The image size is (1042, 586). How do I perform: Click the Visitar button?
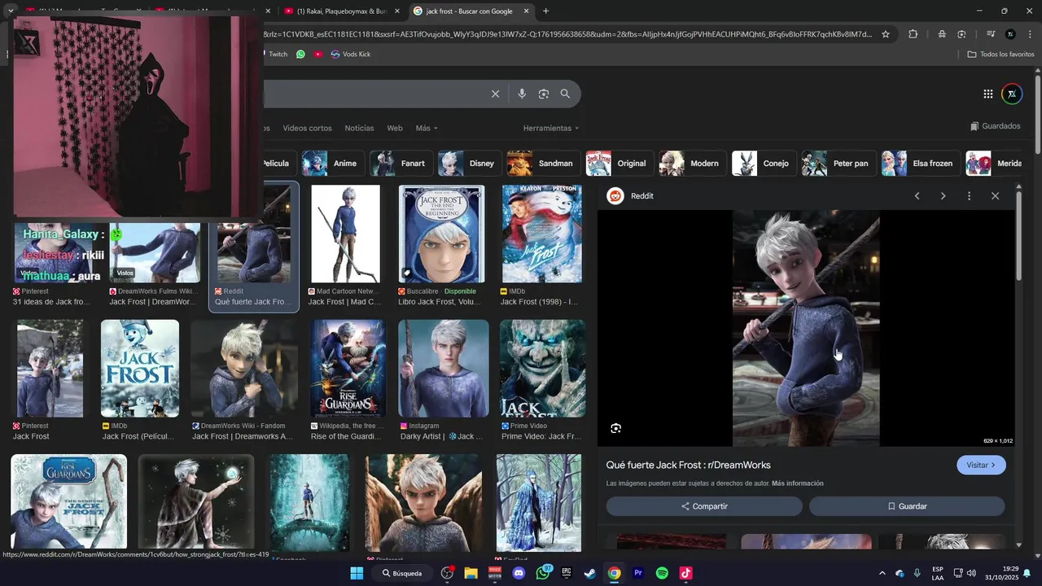point(981,465)
